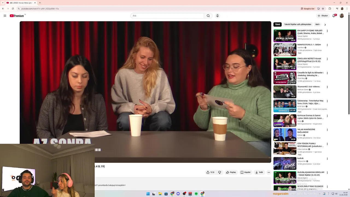Viewport: 350px width, 197px height.
Task: Switch to the LİBİDO video browser tab
Action: point(21,3)
